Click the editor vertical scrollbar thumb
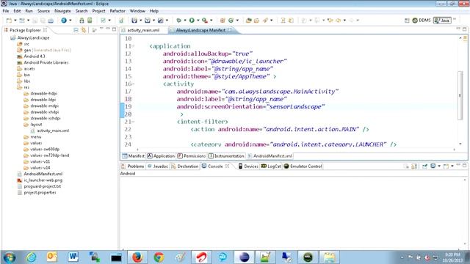Viewport: 470px width, 264px height. (x=460, y=95)
